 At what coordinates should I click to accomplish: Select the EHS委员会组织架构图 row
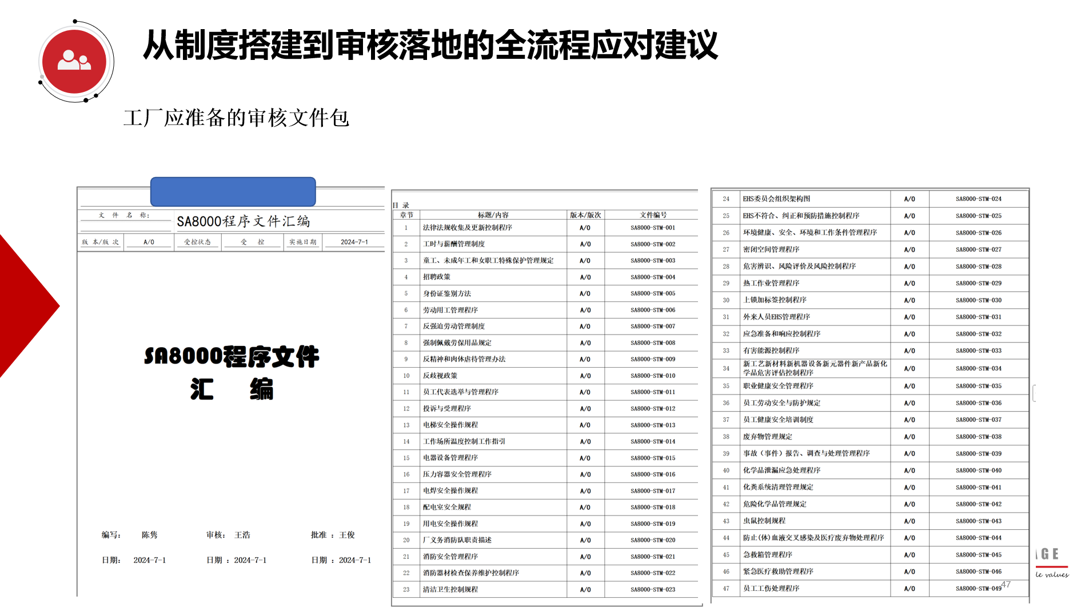coord(776,199)
